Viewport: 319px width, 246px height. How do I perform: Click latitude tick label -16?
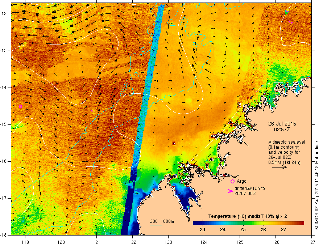[x=4, y=161]
